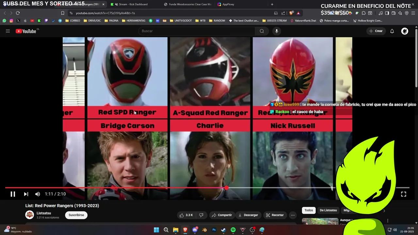418x235 pixels.
Task: Reload the page in browser toolbar
Action: (x=18, y=13)
